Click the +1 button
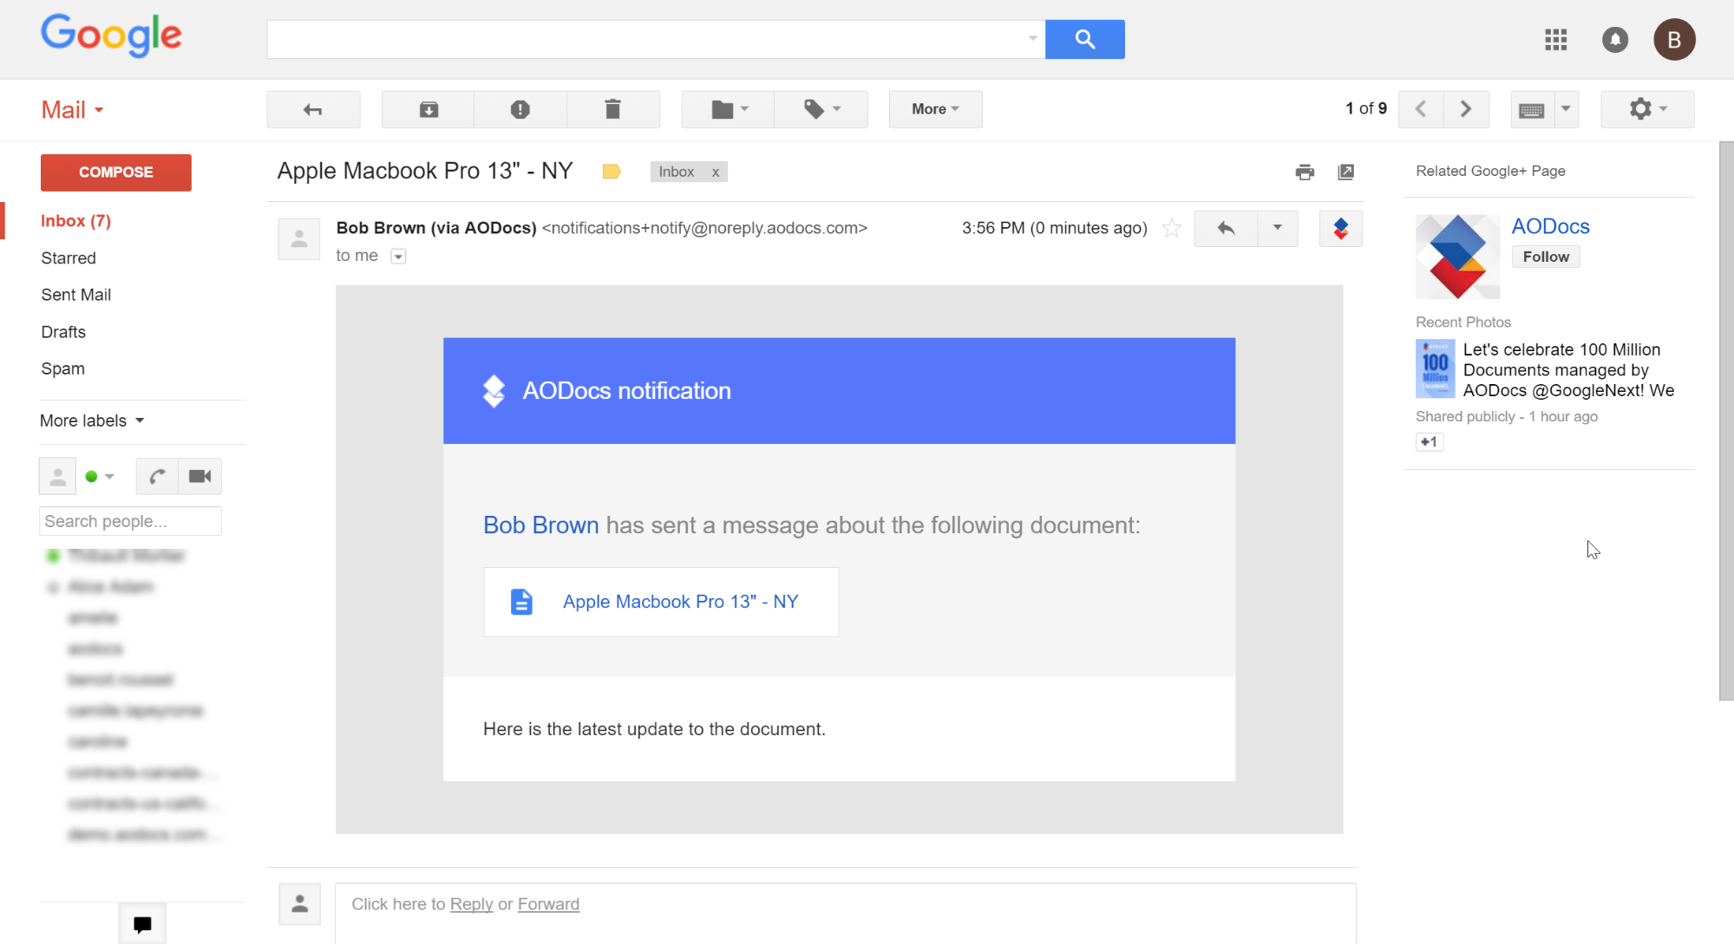 pyautogui.click(x=1430, y=442)
